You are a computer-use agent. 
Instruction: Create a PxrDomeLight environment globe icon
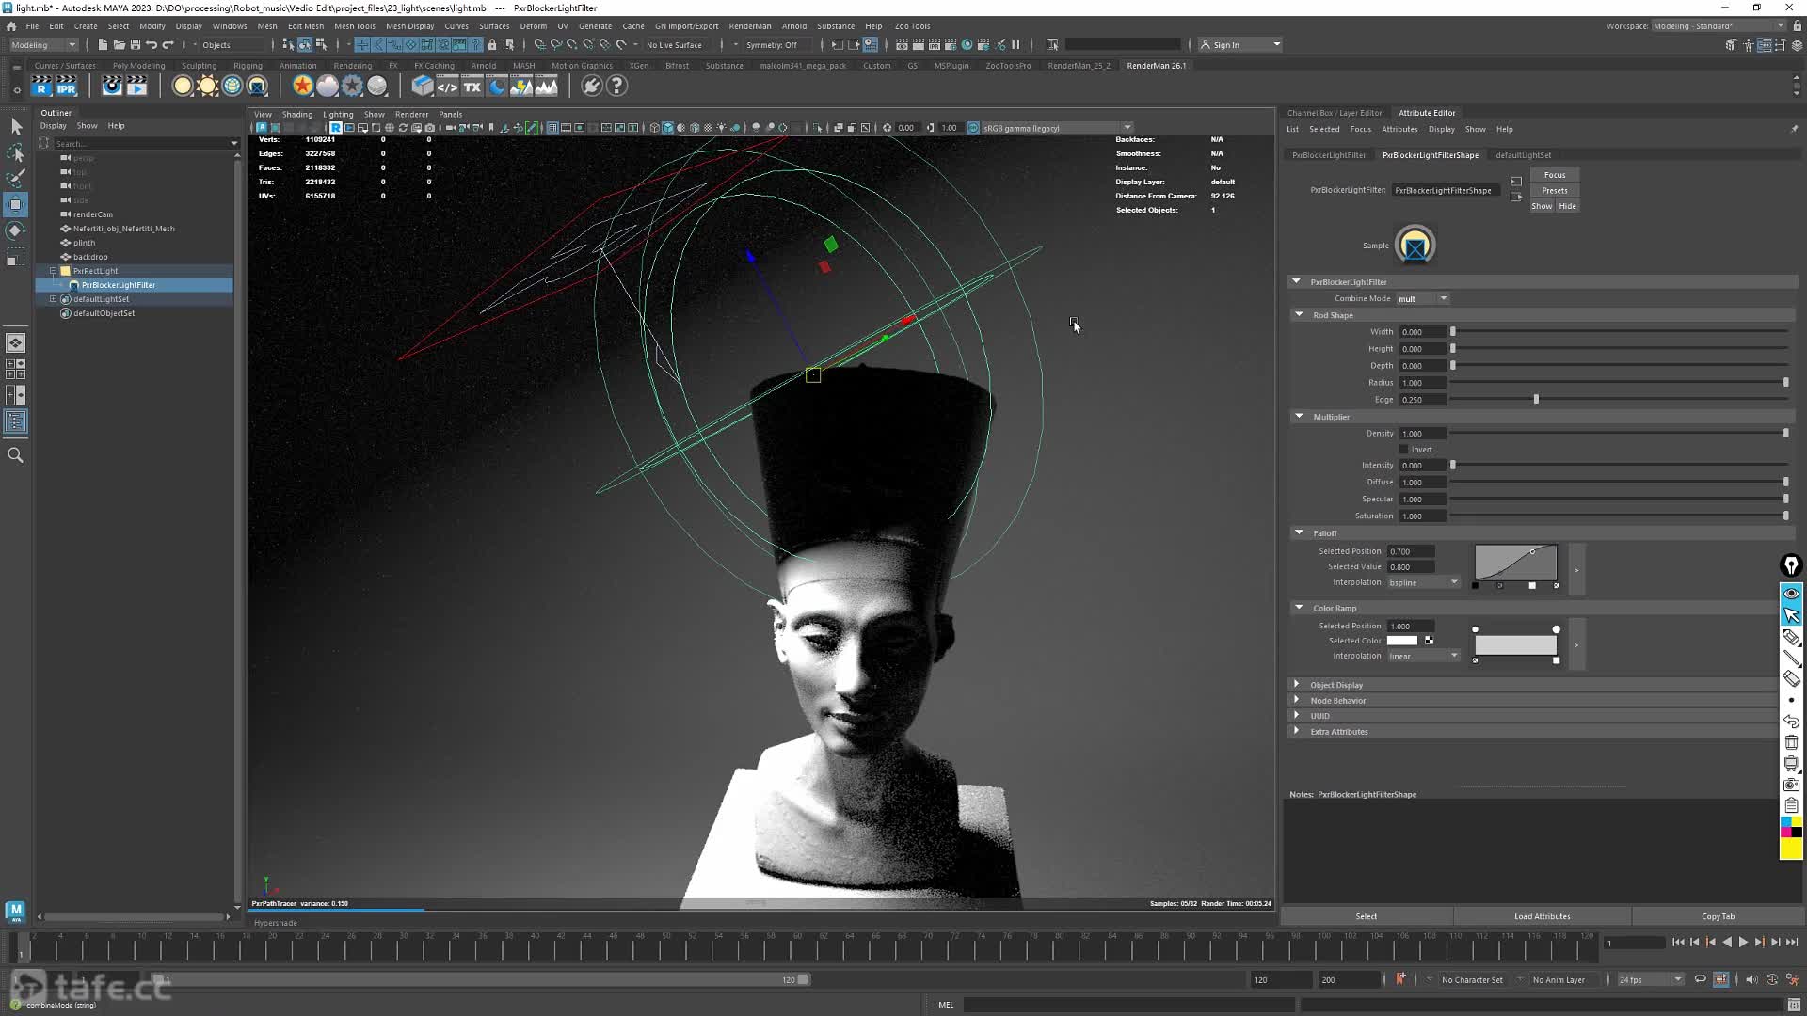232,86
